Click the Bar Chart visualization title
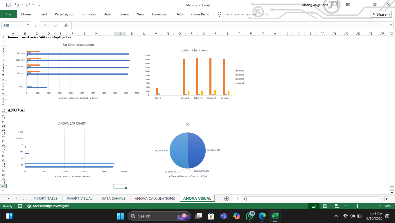Viewport: 395px width, 223px height. [x=78, y=45]
